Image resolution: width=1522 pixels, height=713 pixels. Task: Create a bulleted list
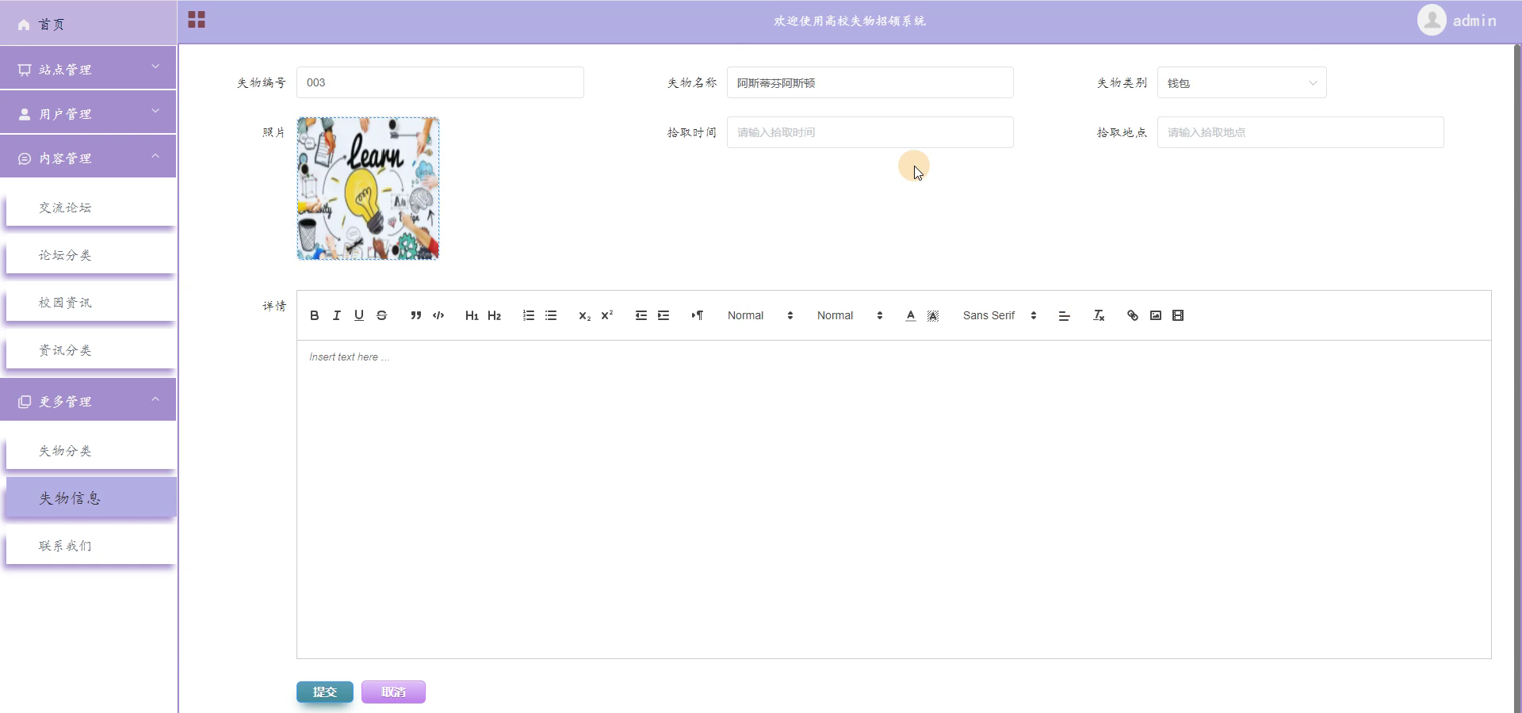coord(551,315)
